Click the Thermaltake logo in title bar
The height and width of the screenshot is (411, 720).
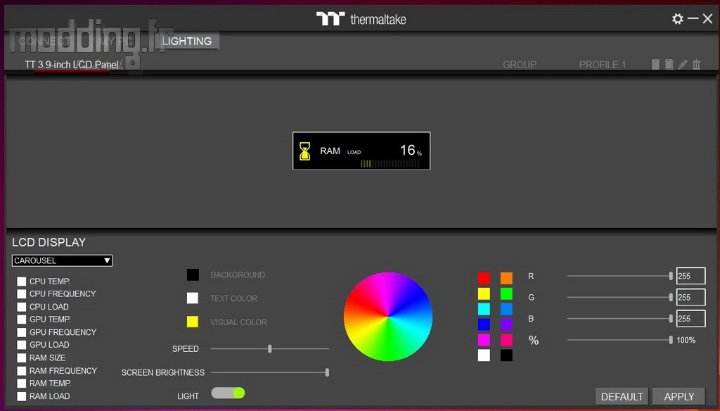[361, 19]
